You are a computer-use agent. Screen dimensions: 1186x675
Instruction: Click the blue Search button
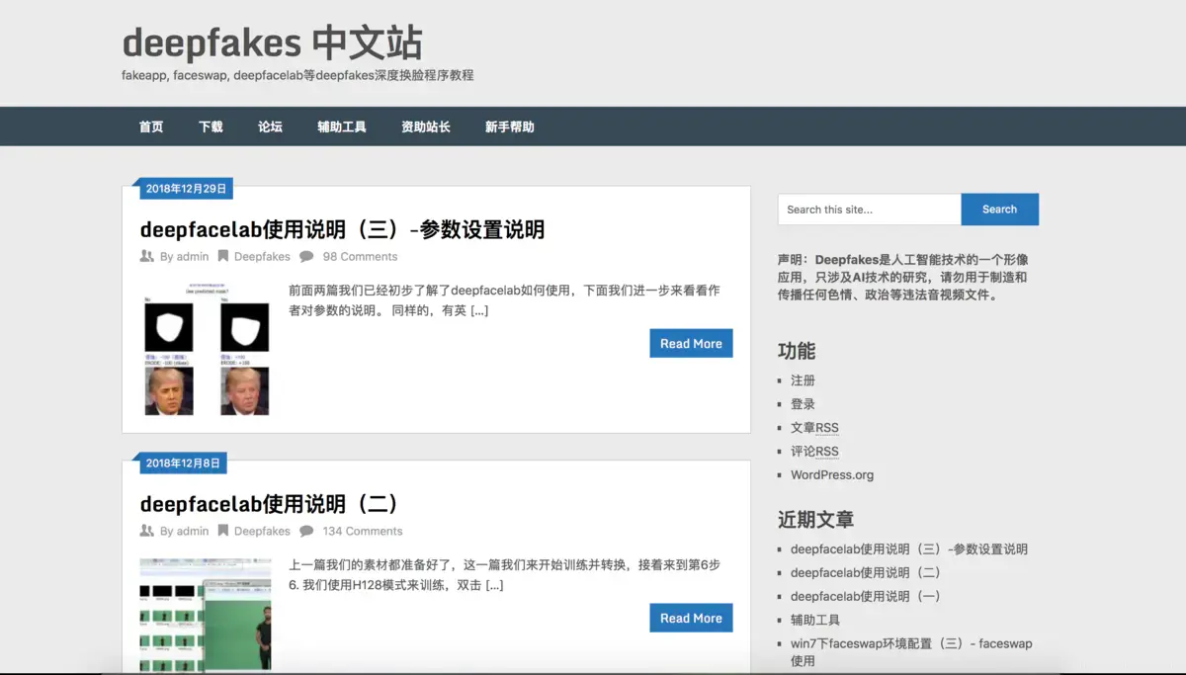click(999, 210)
